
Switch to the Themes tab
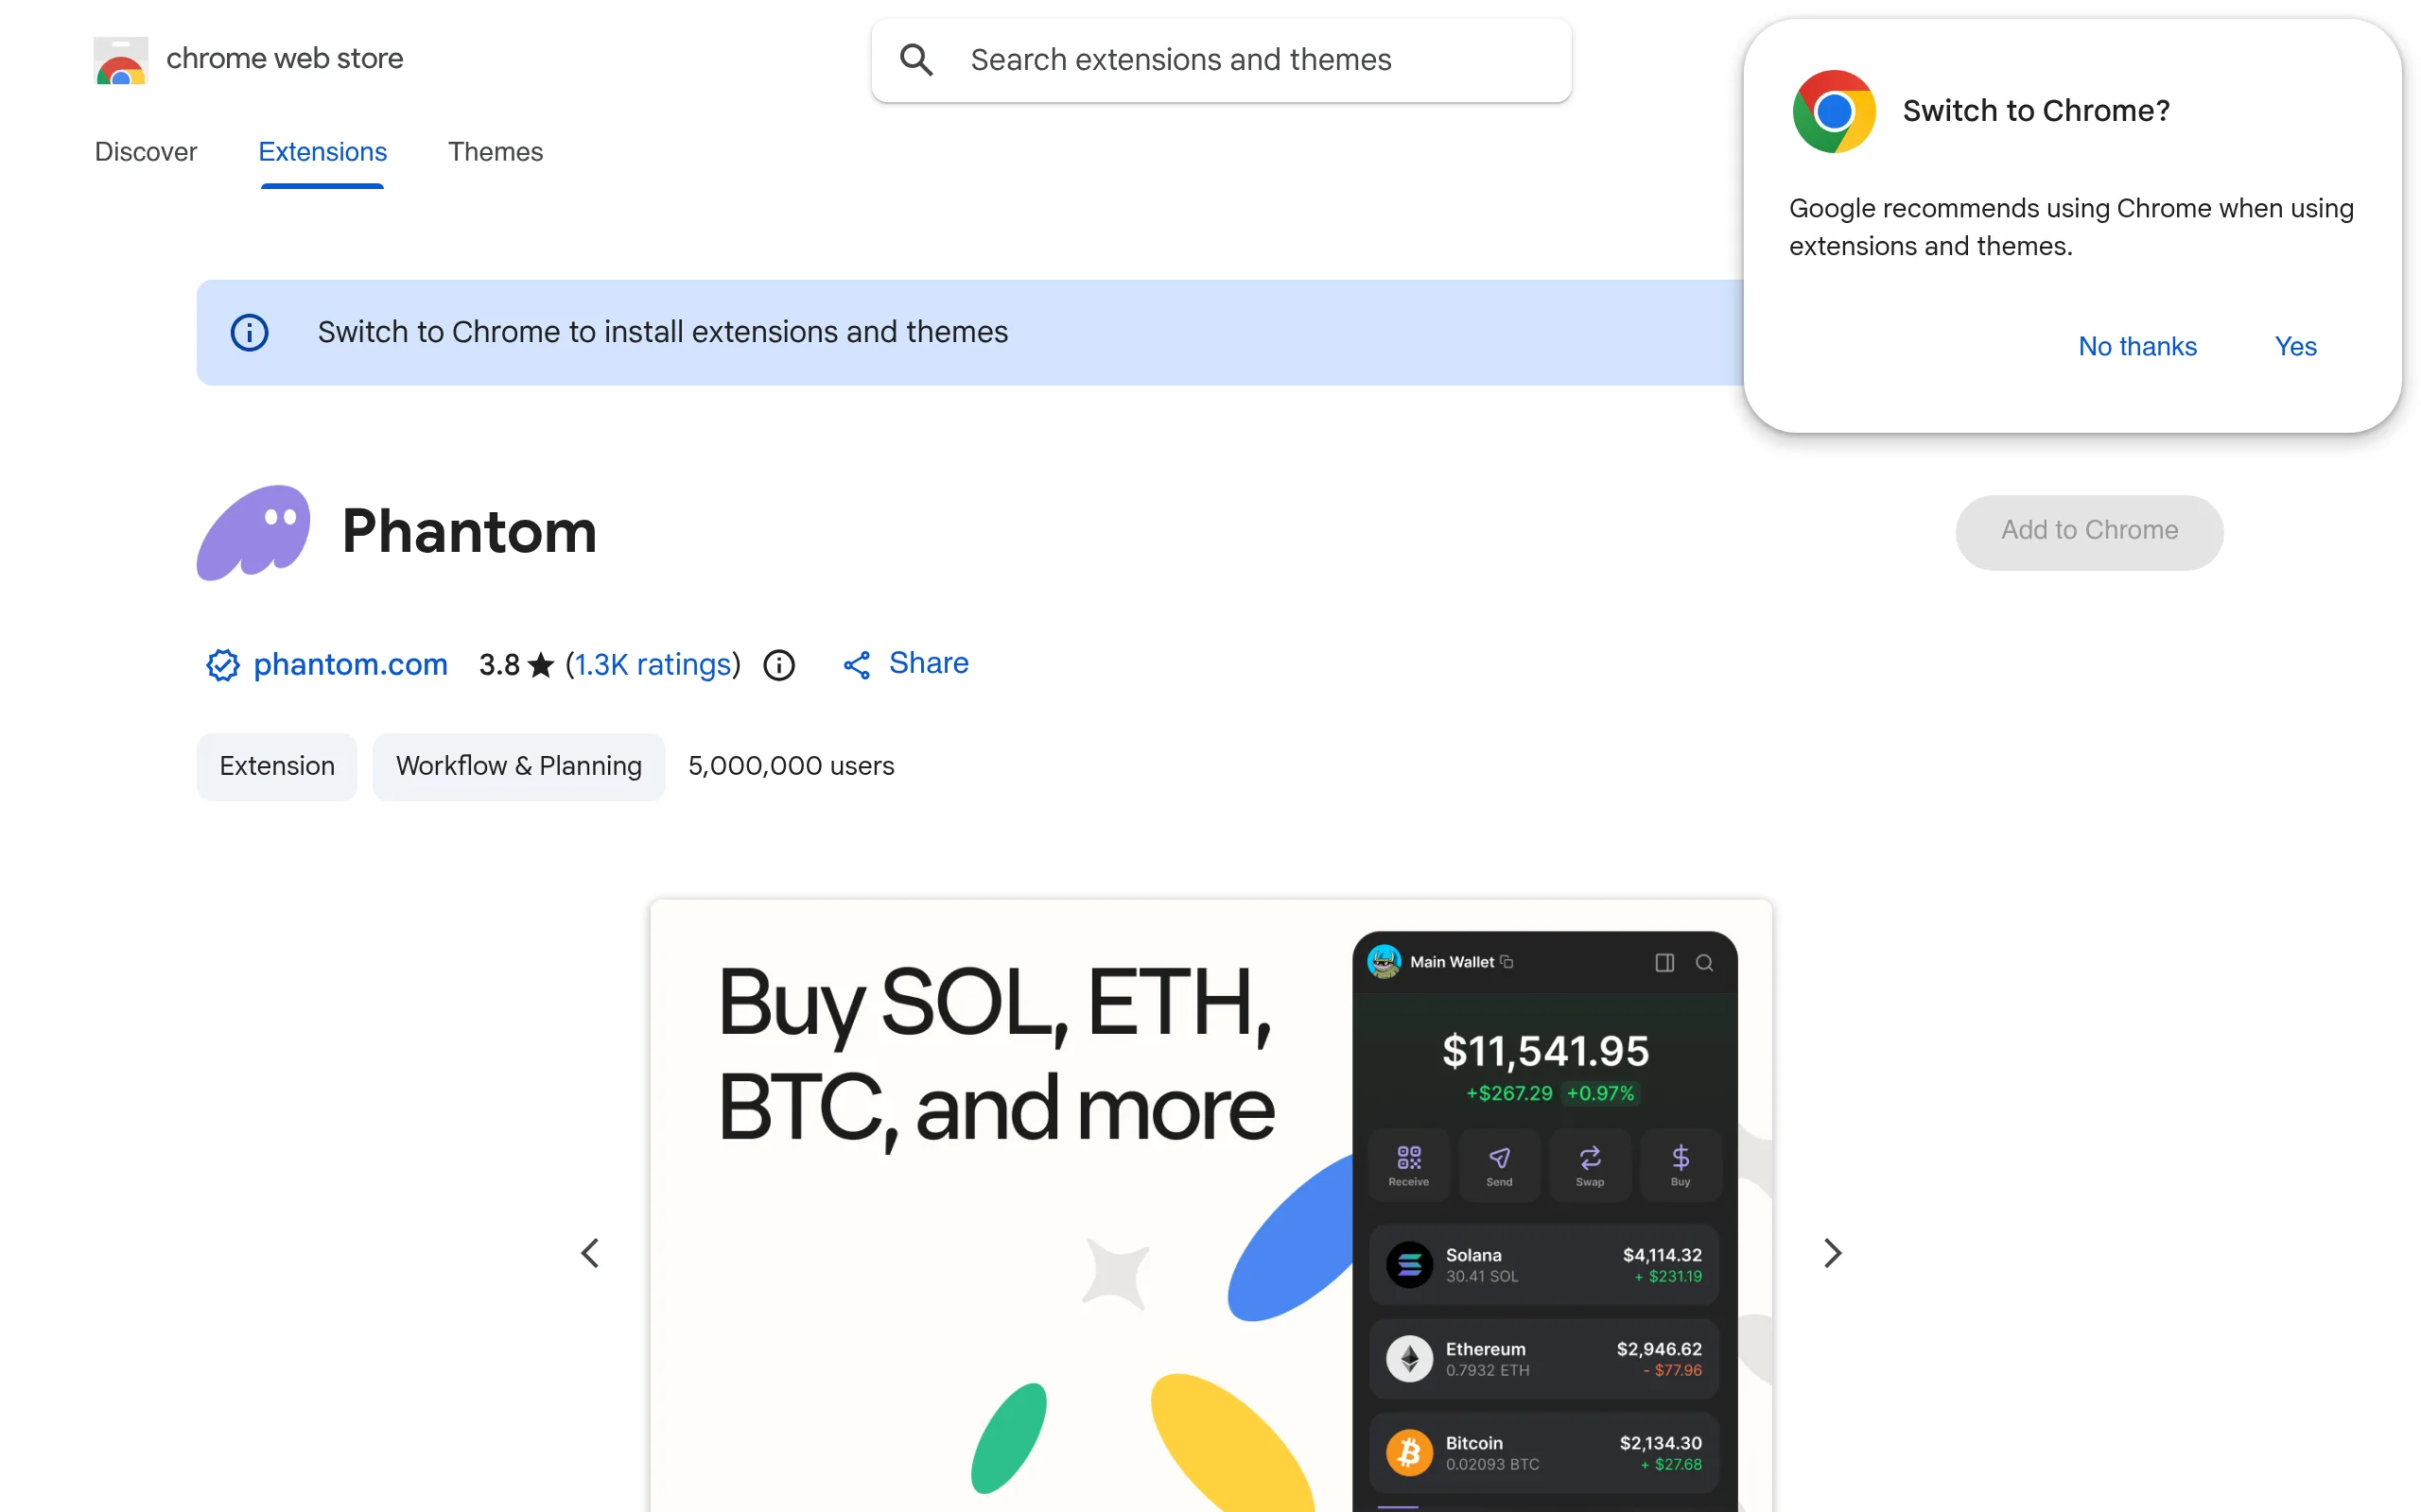click(x=496, y=152)
